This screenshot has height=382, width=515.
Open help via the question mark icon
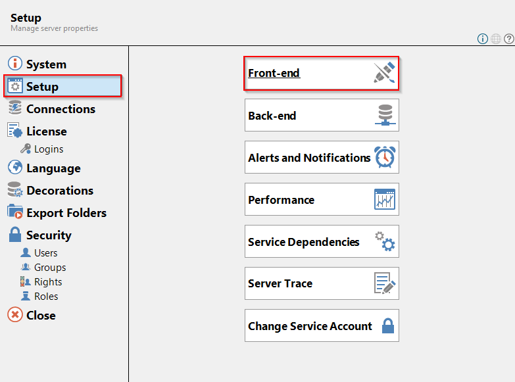pyautogui.click(x=509, y=39)
